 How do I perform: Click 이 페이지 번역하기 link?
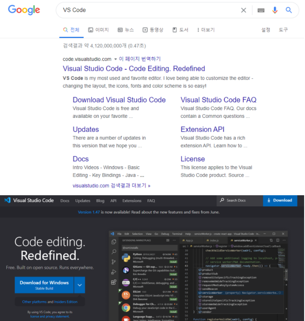click(140, 59)
